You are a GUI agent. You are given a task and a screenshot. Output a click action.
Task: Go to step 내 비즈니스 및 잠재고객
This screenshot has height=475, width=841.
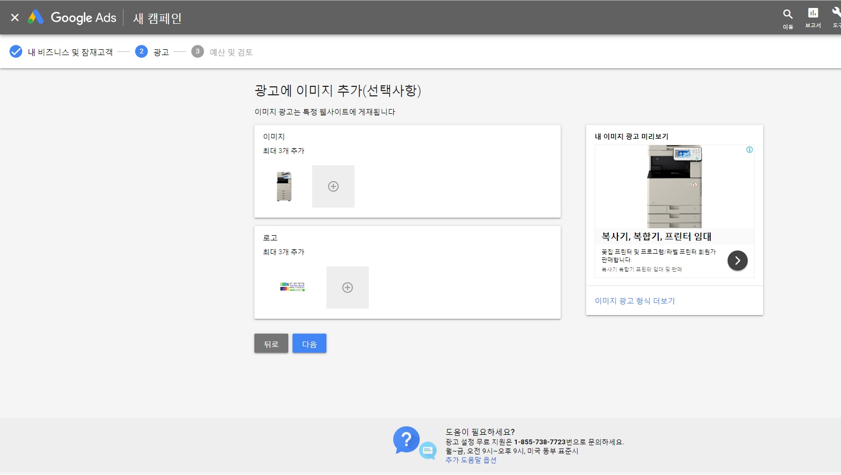(69, 52)
